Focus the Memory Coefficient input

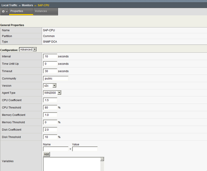50,115
